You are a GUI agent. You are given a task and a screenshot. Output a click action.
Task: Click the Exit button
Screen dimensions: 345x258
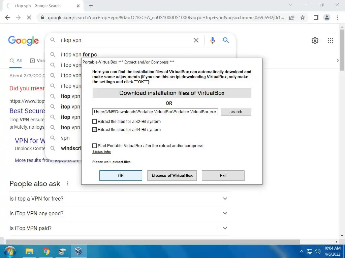click(x=223, y=175)
